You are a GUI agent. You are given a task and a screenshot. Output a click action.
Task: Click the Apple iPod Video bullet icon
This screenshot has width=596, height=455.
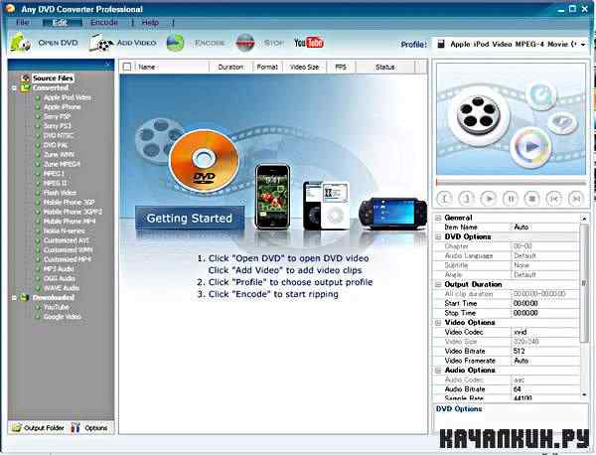[38, 97]
